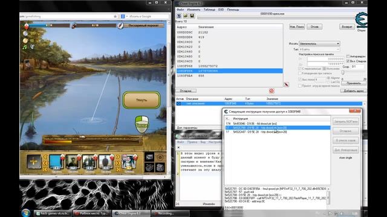Image resolution: width=387 pixels, height=217 pixels.
Task: Open the Искать scan type dropdown
Action: click(x=319, y=43)
